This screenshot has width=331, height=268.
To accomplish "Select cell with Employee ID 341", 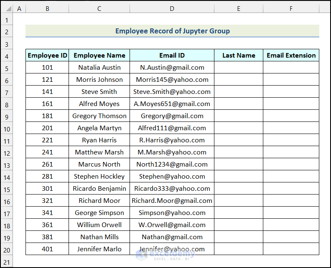I will (47, 212).
